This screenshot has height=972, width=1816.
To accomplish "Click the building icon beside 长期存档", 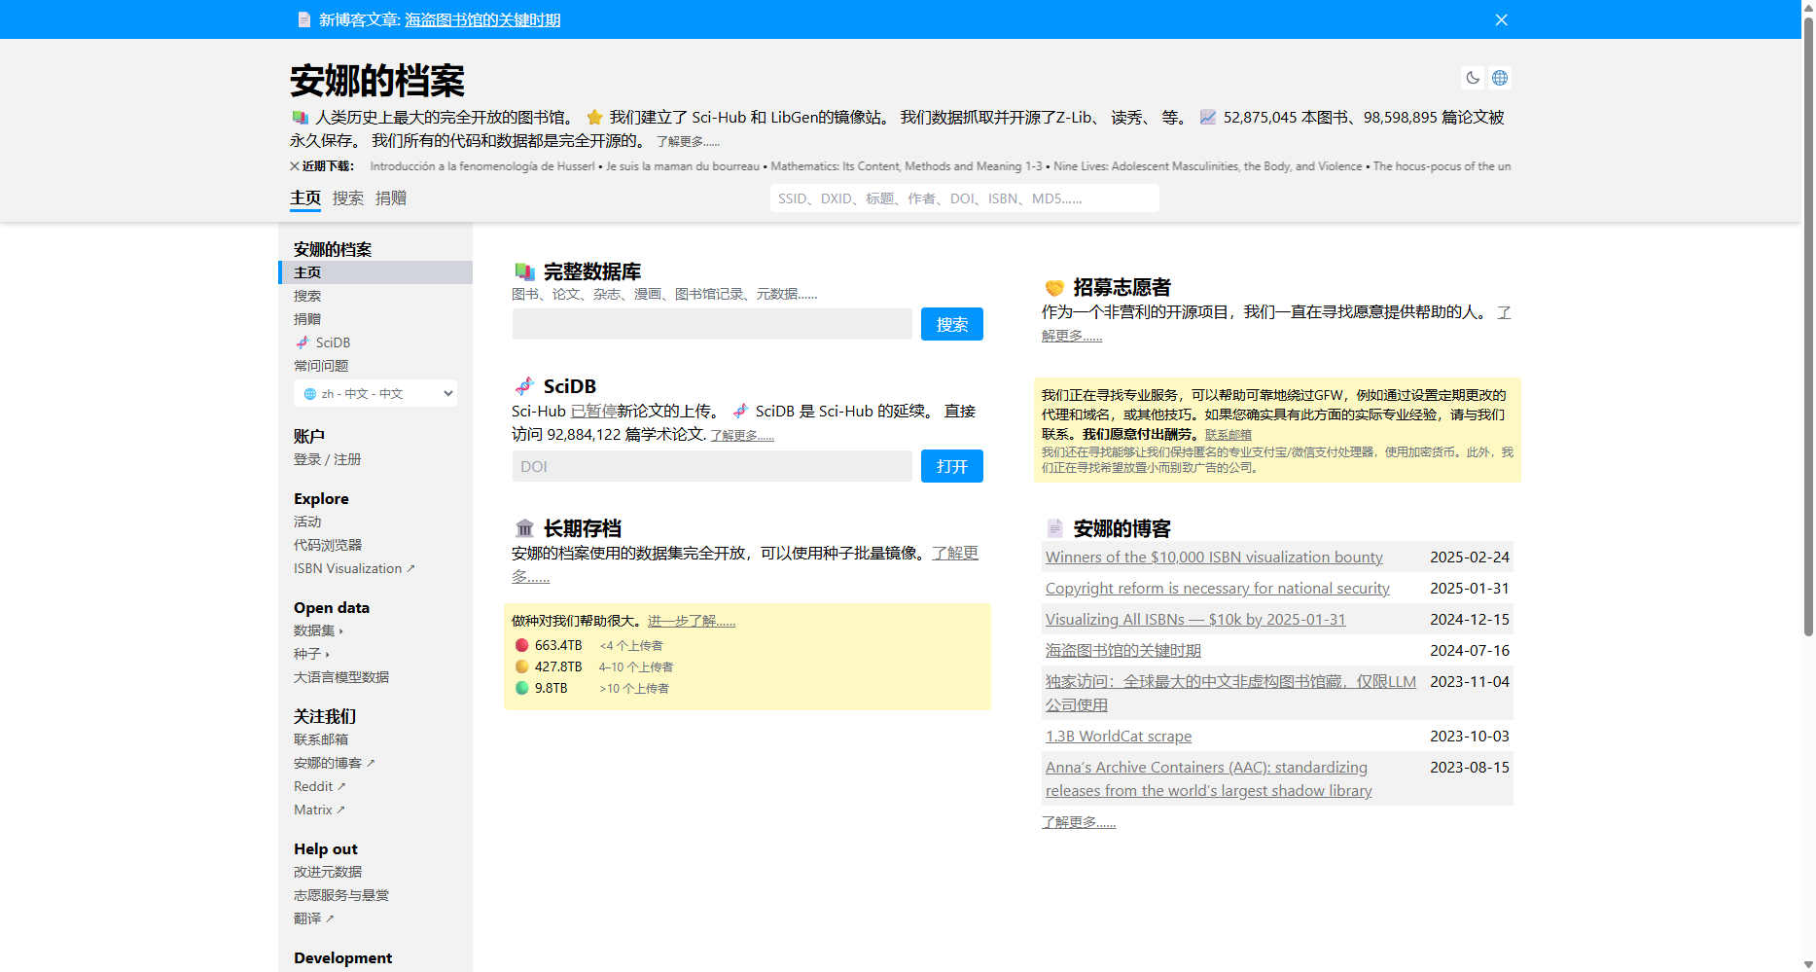I will (525, 528).
